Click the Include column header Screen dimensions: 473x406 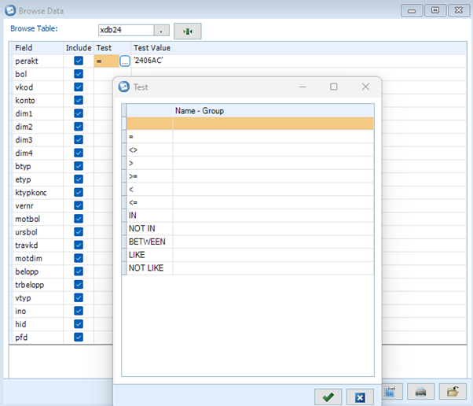[79, 48]
